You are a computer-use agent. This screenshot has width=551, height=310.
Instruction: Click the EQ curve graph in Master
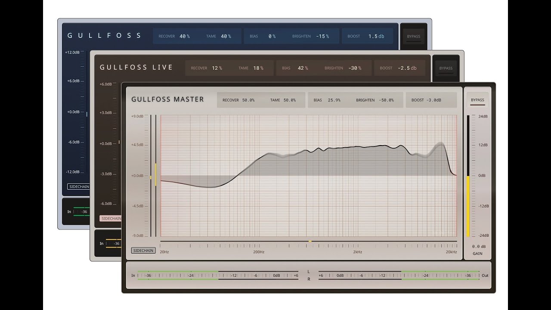point(309,176)
